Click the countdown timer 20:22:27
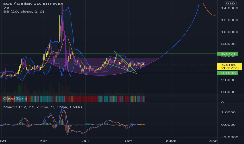 point(230,68)
